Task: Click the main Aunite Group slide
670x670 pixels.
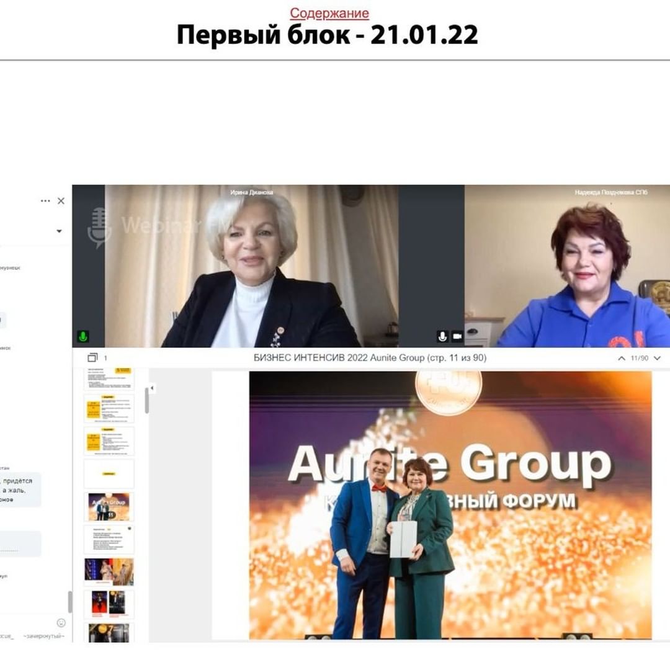Action: (x=450, y=505)
